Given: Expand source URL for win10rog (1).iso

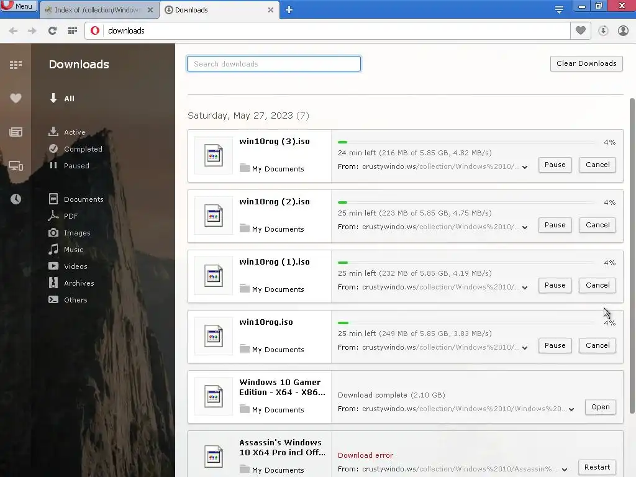Looking at the screenshot, I should click(525, 288).
